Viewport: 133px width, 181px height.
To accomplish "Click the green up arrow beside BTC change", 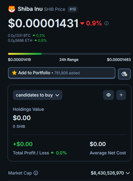I will [x=34, y=35].
